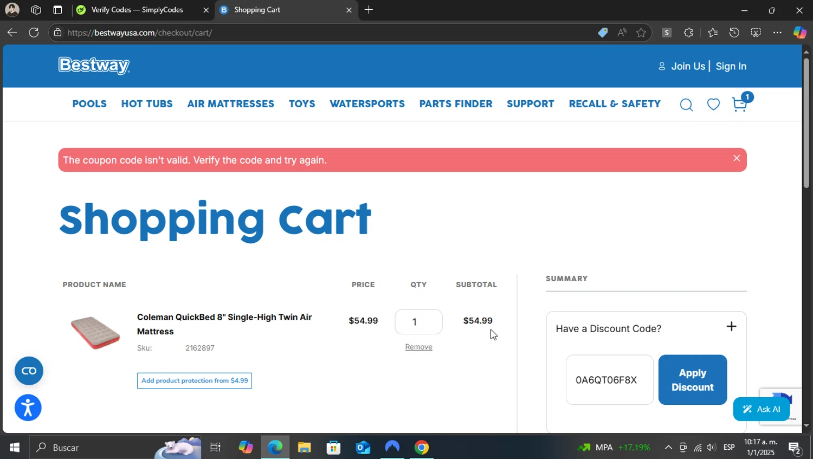Show hidden system tray icons

[x=668, y=448]
